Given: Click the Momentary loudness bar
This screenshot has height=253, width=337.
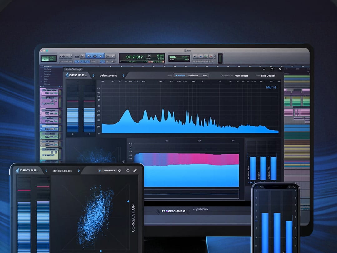Looking at the screenshot, I should (253, 168).
